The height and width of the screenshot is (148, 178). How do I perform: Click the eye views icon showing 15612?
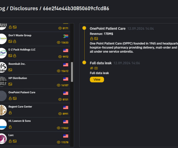coord(58,71)
